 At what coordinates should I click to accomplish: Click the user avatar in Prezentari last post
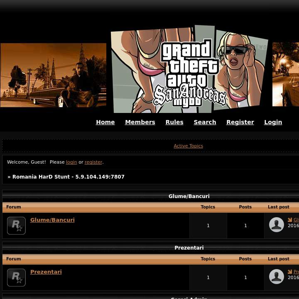pyautogui.click(x=277, y=277)
